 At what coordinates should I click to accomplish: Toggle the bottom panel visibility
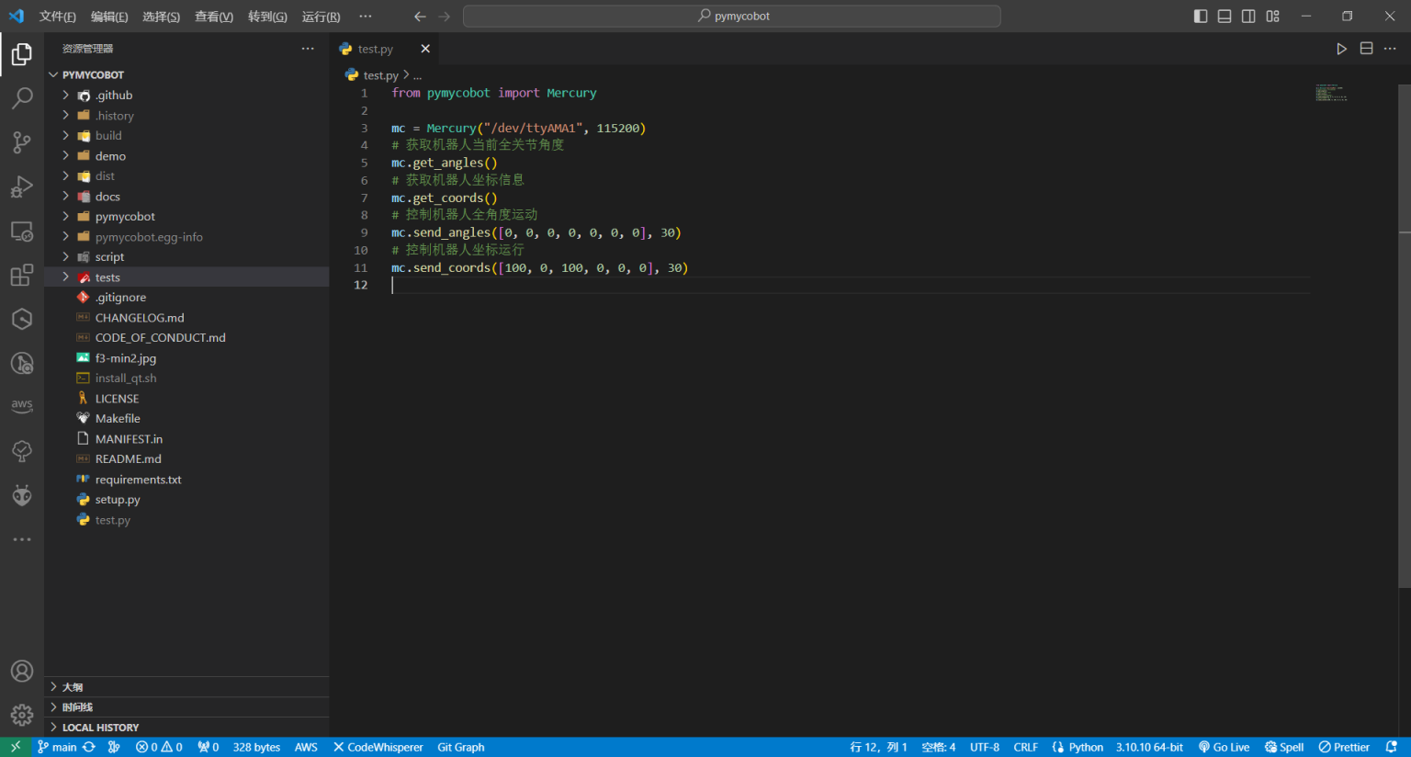click(1225, 17)
